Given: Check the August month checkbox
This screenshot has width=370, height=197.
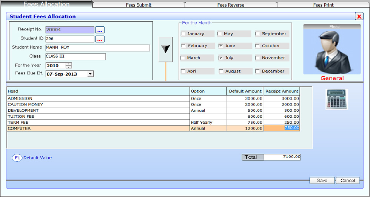Looking at the screenshot, I should tap(221, 71).
